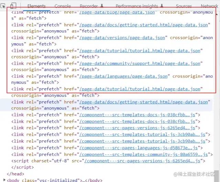Follow the /page-data/blog/page-data.json link
Image resolution: width=220 pixels, height=182 pixels.
coord(117,12)
